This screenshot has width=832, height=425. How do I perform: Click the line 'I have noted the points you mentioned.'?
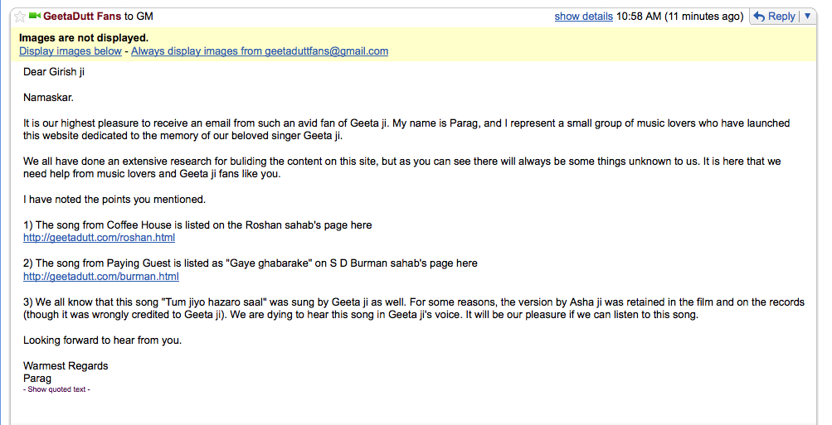tap(114, 200)
